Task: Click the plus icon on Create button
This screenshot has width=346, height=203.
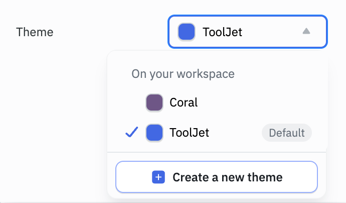Action: tap(158, 177)
